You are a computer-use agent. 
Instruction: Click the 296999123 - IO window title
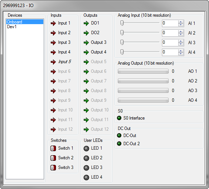click(x=18, y=6)
